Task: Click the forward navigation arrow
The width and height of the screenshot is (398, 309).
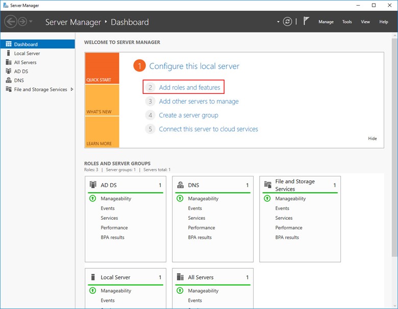Action: 23,22
